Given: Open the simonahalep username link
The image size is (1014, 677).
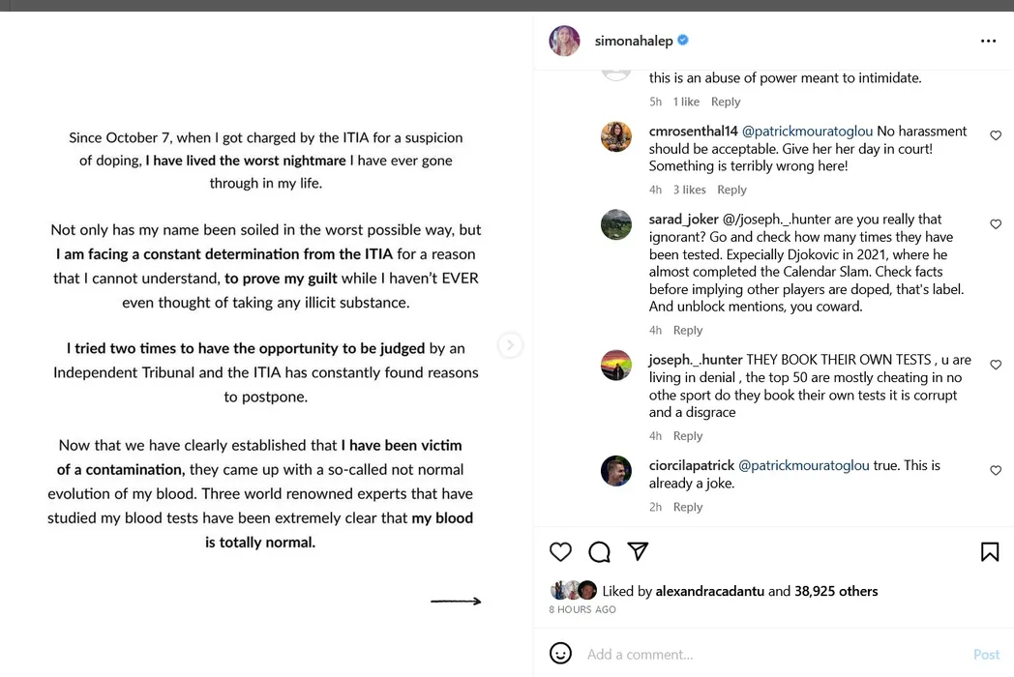Looking at the screenshot, I should tap(634, 41).
